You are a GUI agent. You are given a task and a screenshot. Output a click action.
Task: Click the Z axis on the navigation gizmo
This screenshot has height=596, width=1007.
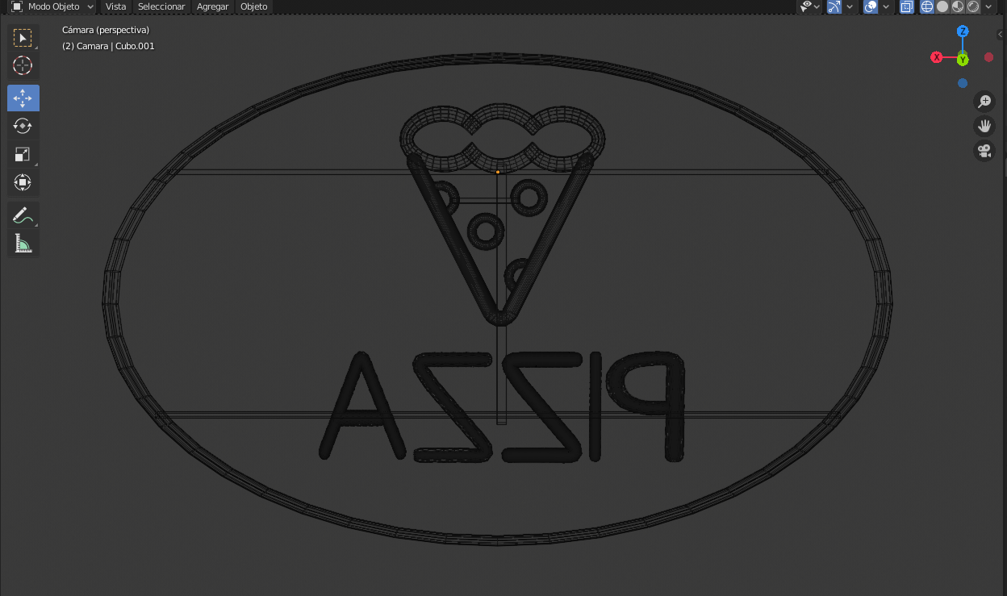[962, 31]
